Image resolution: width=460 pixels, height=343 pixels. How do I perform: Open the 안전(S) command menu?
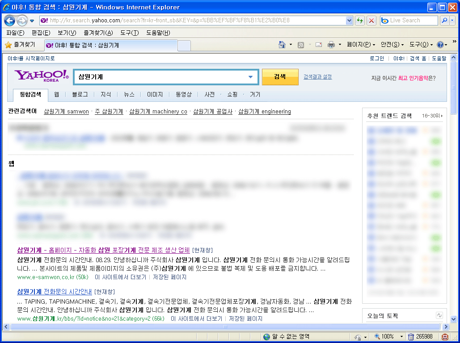point(392,45)
